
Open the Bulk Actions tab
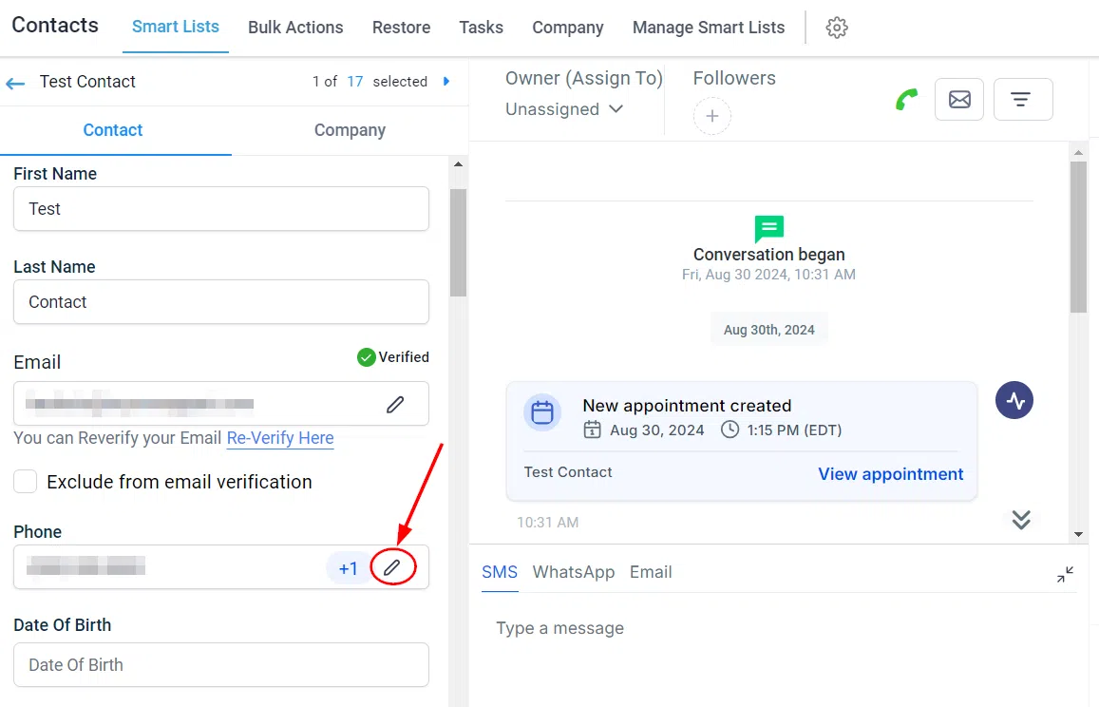coord(295,28)
